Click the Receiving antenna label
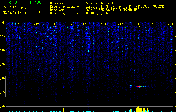The image size is (176, 112). 64,13
